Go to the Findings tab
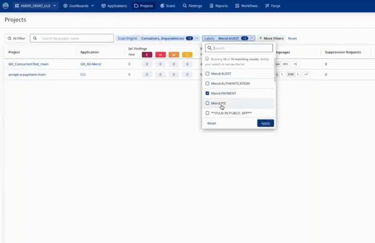This screenshot has height=243, width=375. tap(192, 6)
